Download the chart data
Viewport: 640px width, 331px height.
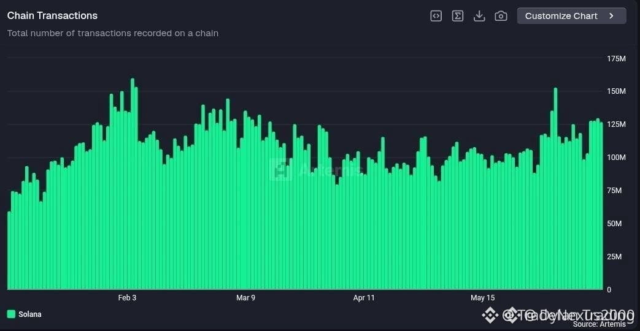click(479, 16)
